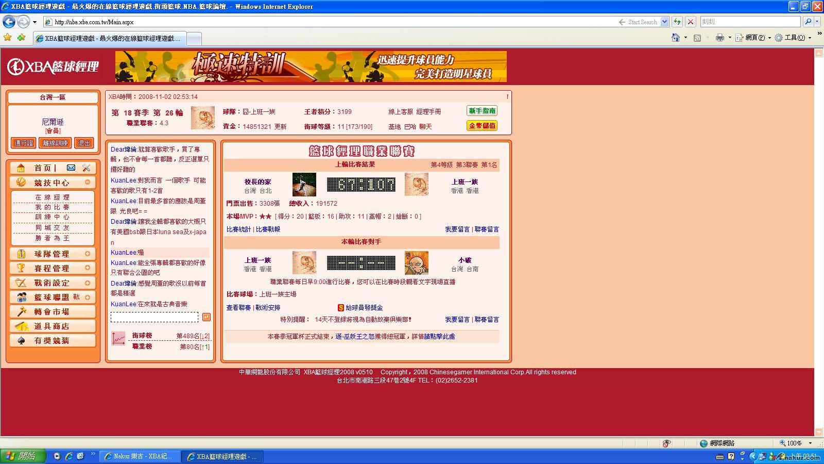The height and width of the screenshot is (464, 824).
Task: Expand the 球隊管理 section plus toggle
Action: point(88,254)
